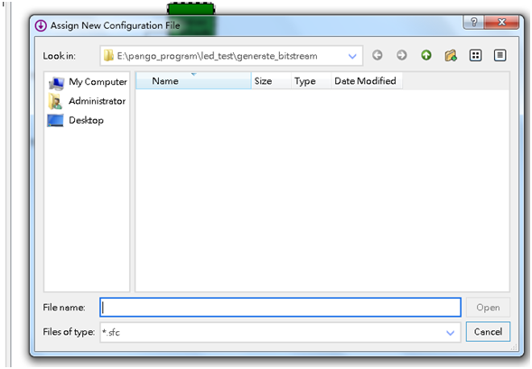This screenshot has height=369, width=532.
Task: Click the Forward navigation arrow icon
Action: [x=402, y=55]
